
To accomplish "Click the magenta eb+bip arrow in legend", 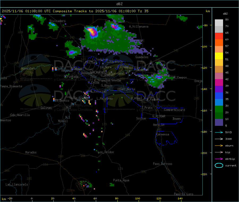I will point(219,159).
